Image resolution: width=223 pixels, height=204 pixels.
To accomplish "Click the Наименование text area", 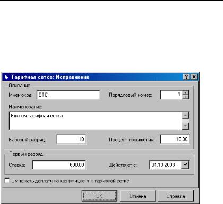I will [x=96, y=121].
